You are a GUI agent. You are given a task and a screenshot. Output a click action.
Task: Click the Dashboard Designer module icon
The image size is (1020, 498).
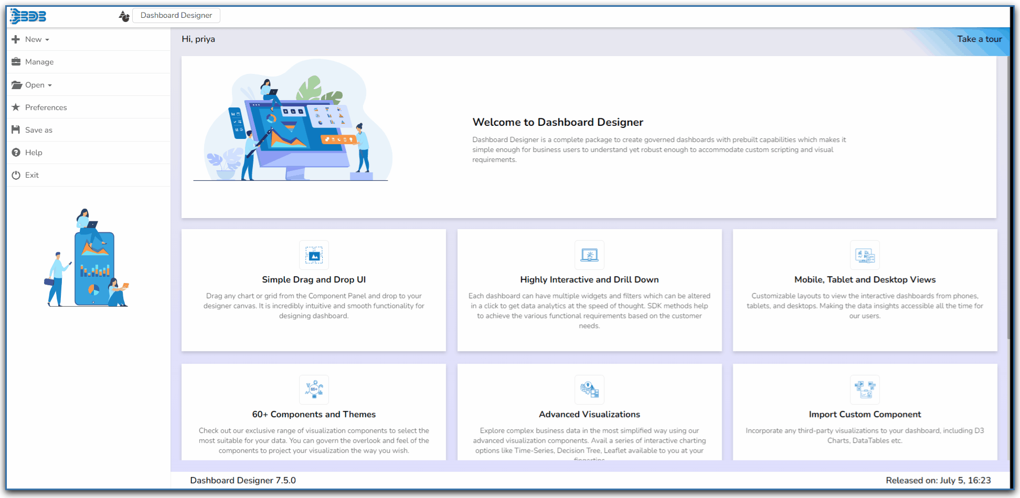point(124,16)
